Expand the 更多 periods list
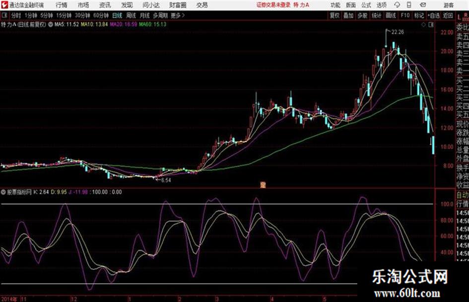 (x=178, y=15)
